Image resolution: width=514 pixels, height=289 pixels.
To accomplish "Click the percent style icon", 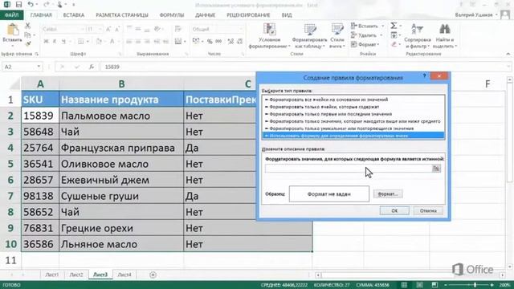I will [210, 41].
